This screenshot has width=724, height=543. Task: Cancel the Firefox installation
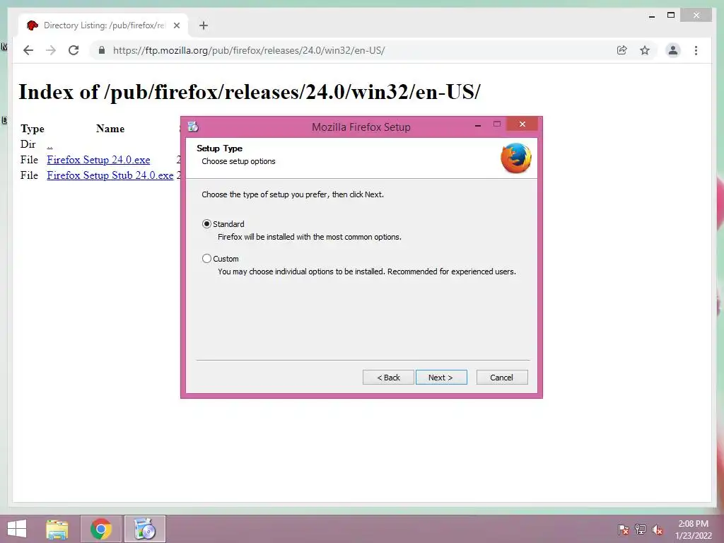click(501, 378)
